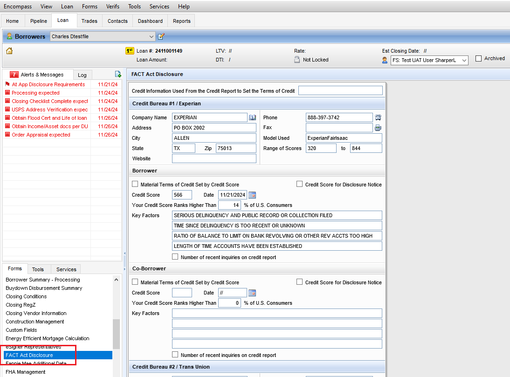The width and height of the screenshot is (510, 377).
Task: Click the Credit Information Used input field
Action: 340,91
